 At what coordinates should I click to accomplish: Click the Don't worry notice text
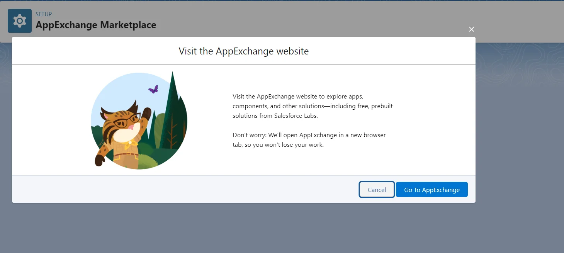point(309,139)
